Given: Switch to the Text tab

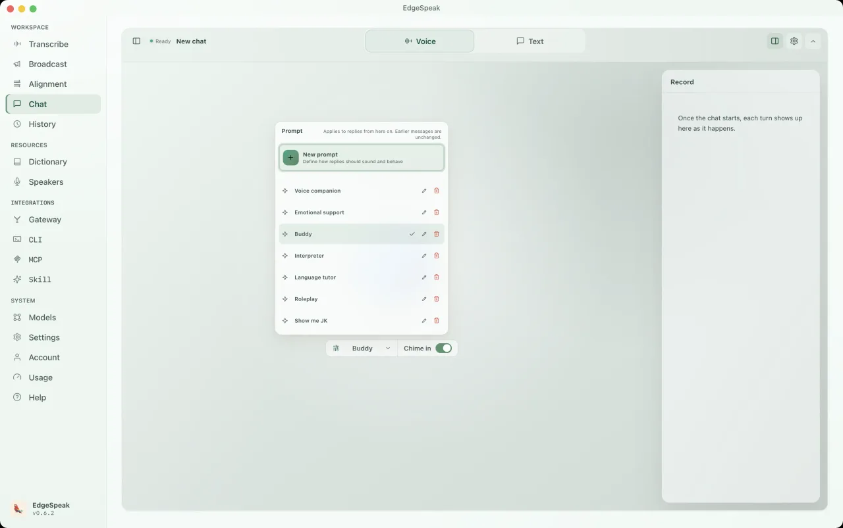Looking at the screenshot, I should coord(530,41).
